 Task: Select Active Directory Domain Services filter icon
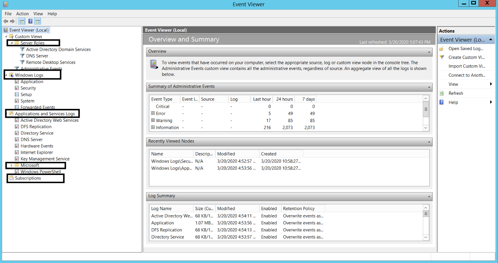(x=22, y=49)
